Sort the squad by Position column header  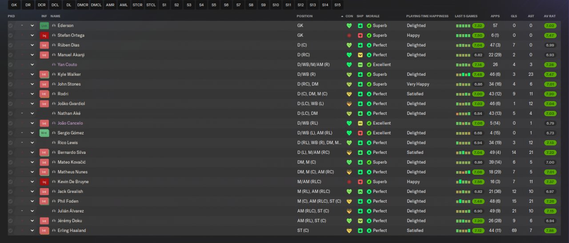pos(305,16)
